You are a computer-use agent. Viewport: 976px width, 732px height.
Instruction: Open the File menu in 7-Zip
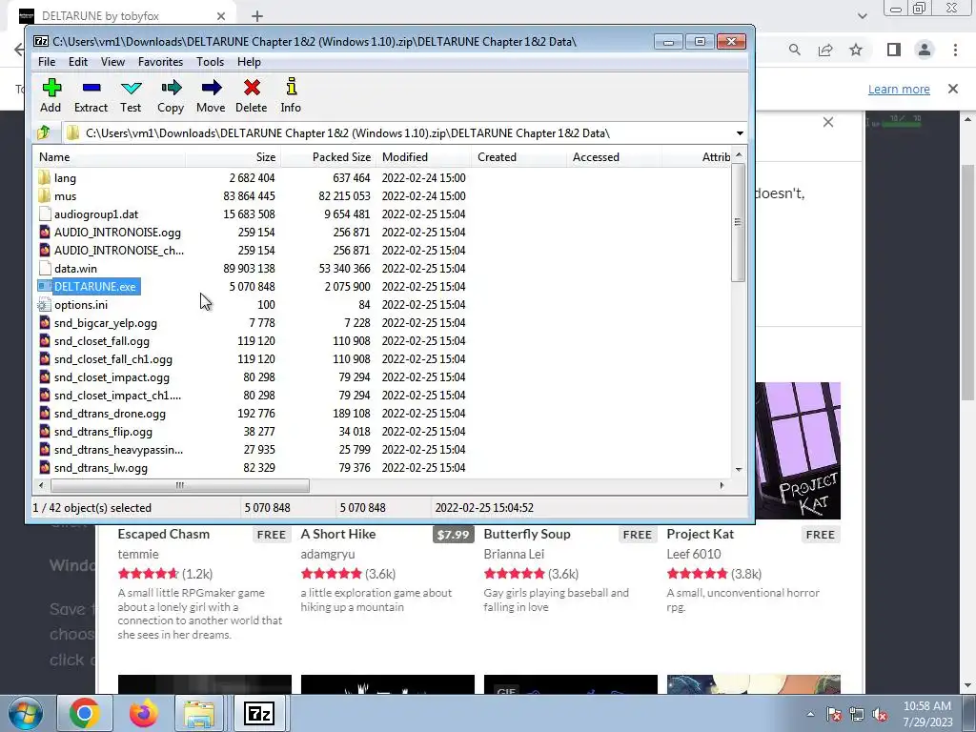[x=47, y=62]
